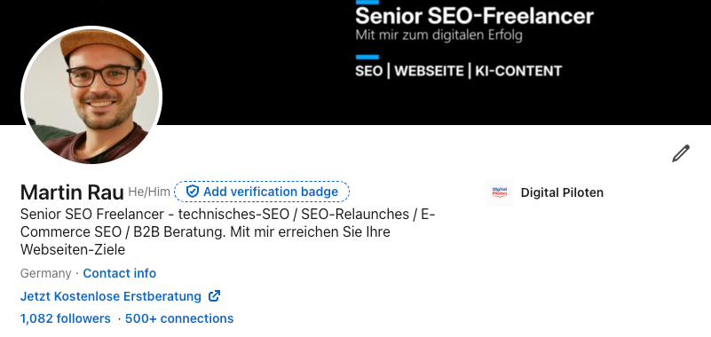The width and height of the screenshot is (711, 337).
Task: Click the Senior SEO-Freelancer banner title
Action: 474,16
